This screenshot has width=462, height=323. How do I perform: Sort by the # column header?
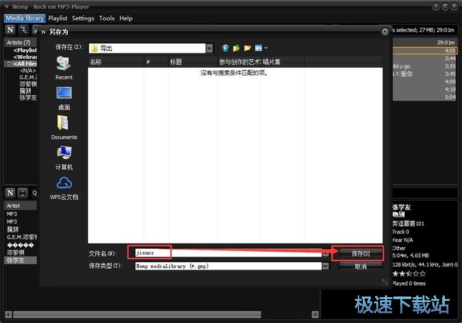click(156, 62)
